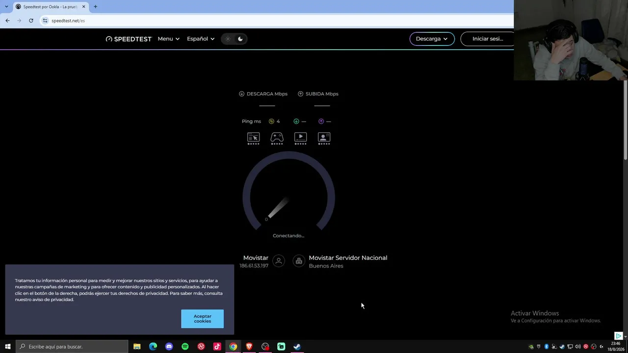
Task: Expand the Menu dropdown
Action: point(168,39)
